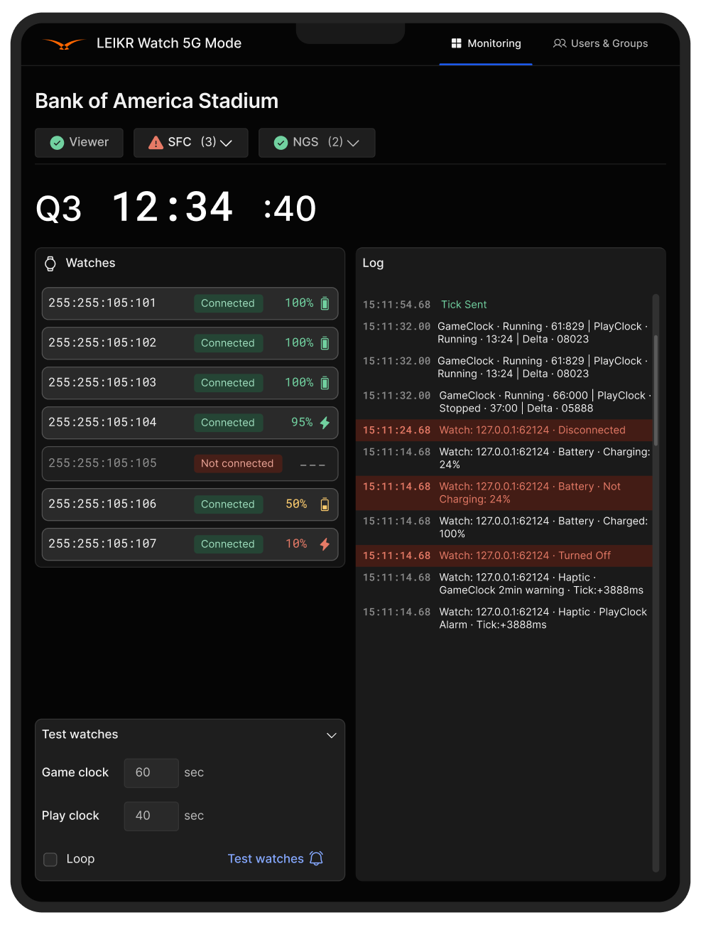
Task: Click green checkmark icon on Viewer
Action: click(x=58, y=143)
